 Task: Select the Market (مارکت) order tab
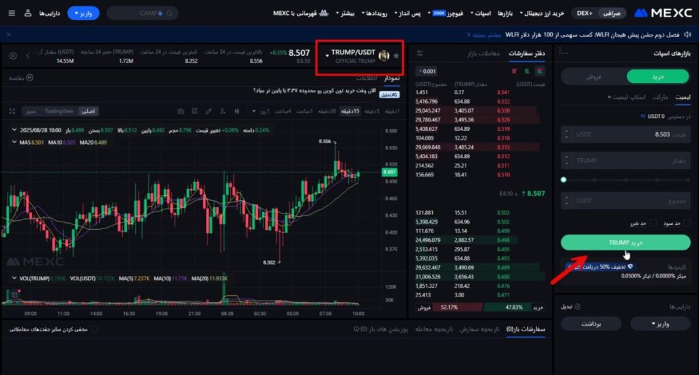coord(660,97)
